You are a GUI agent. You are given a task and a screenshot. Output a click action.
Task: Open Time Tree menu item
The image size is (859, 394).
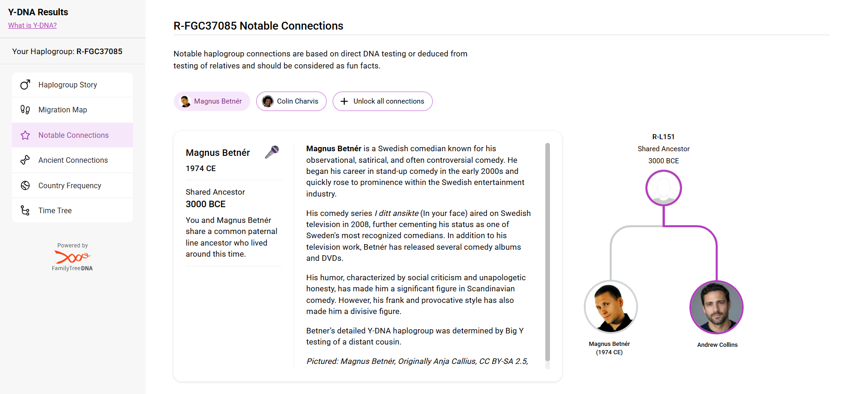pyautogui.click(x=72, y=210)
